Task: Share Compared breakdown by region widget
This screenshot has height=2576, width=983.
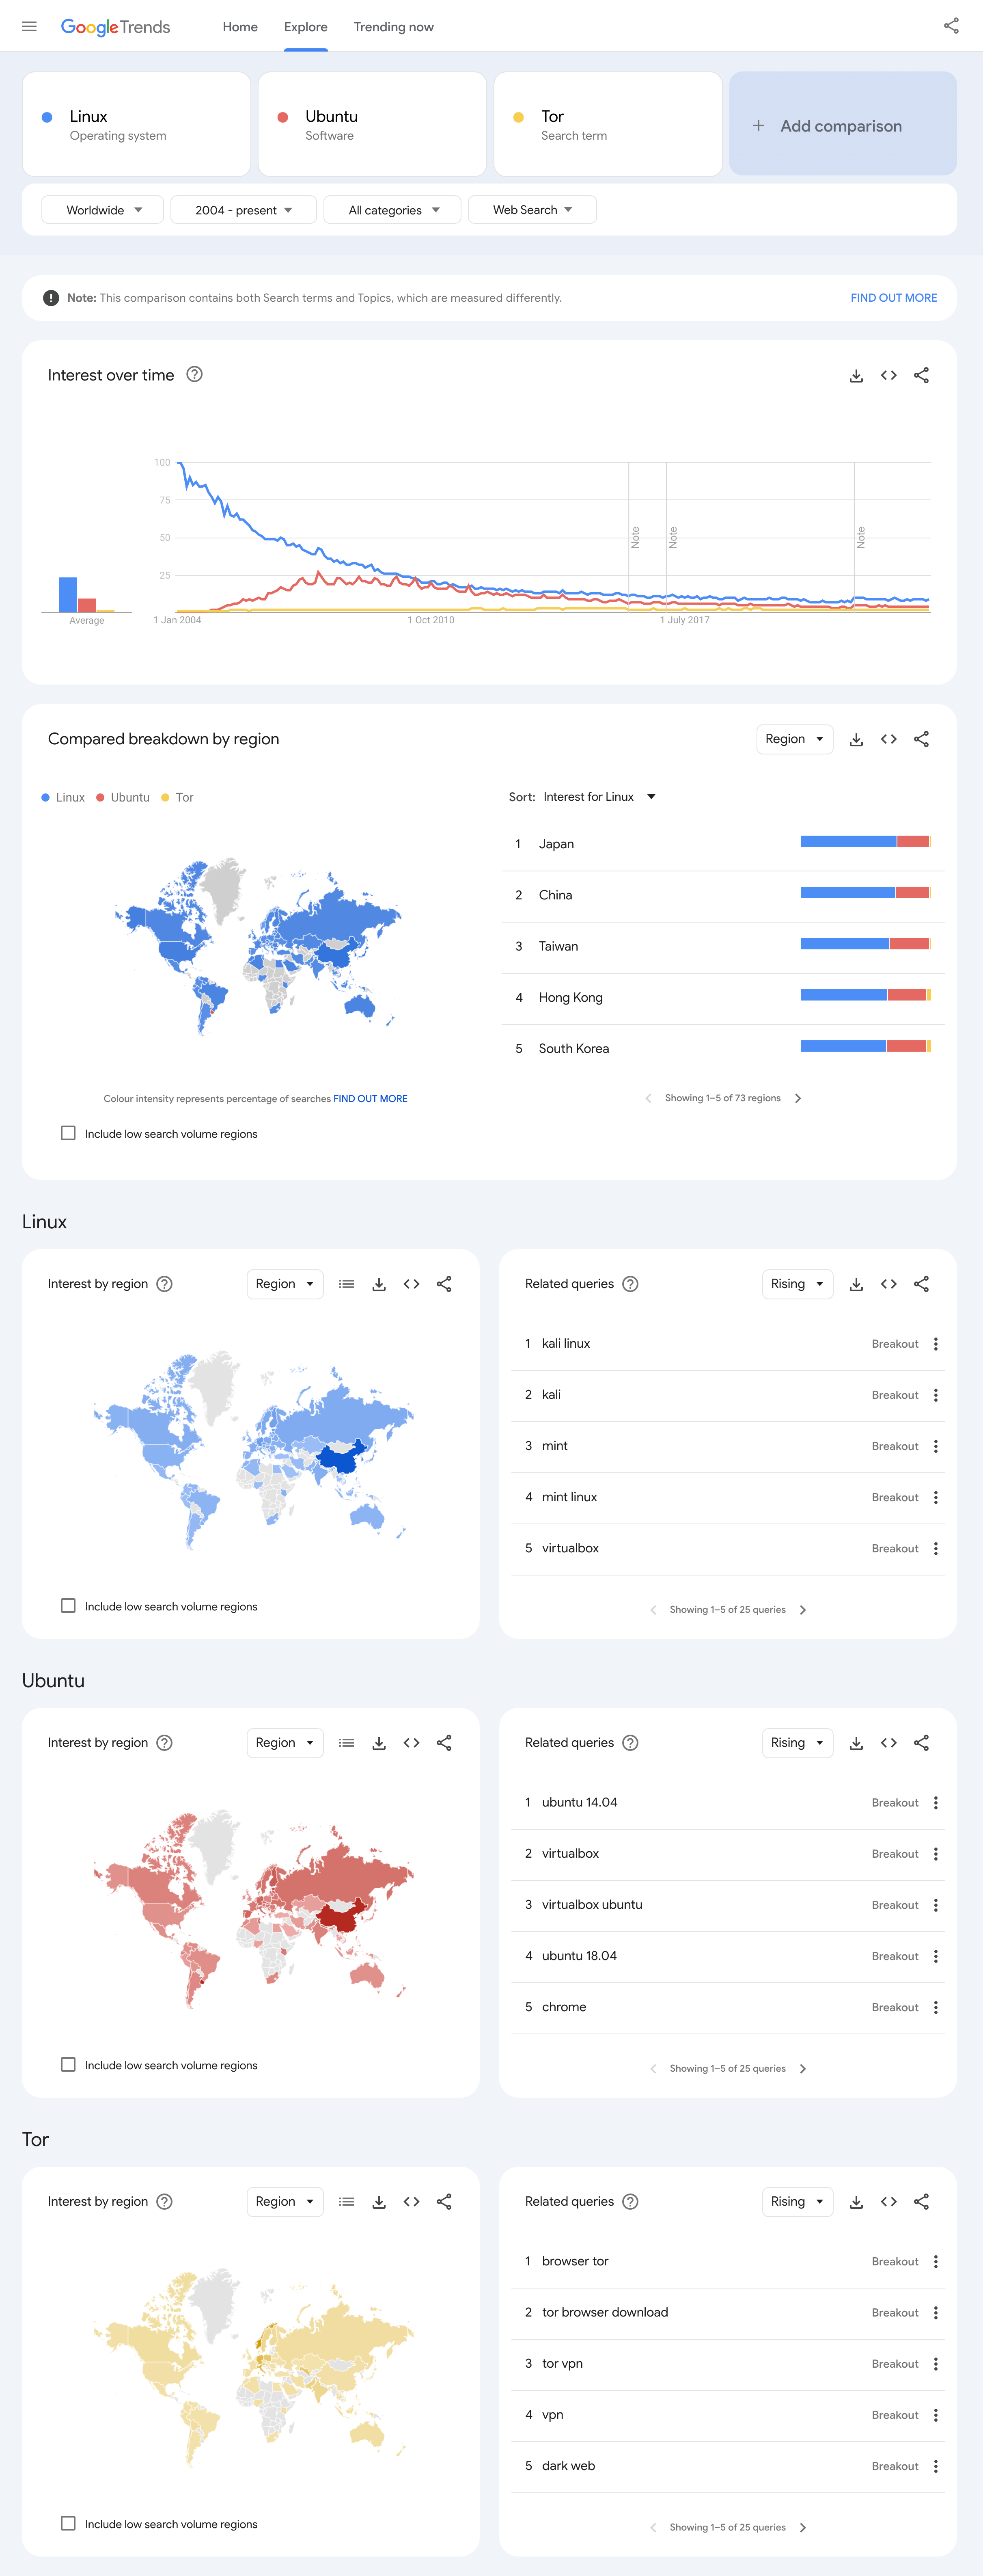Action: (x=921, y=739)
